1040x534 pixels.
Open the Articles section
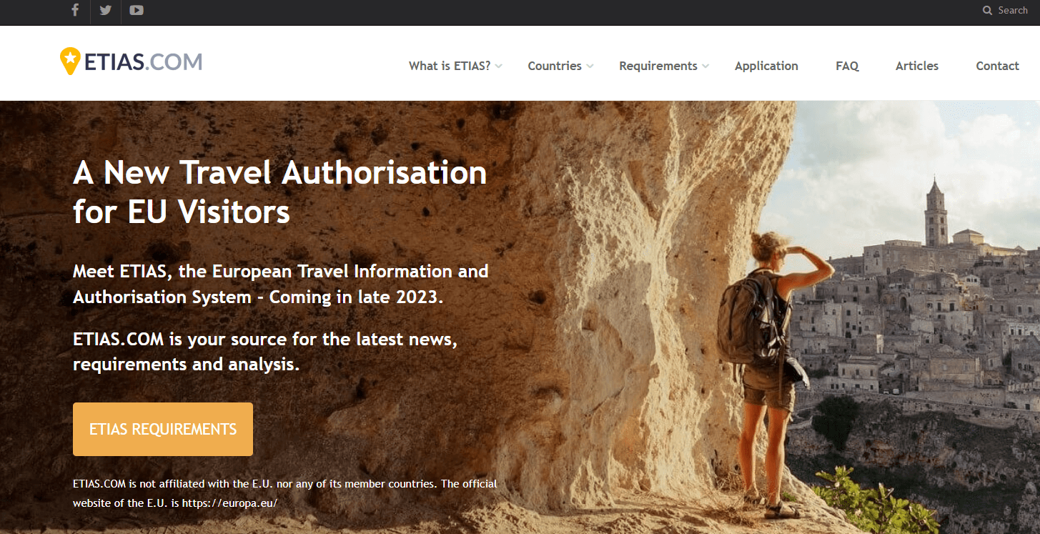tap(917, 66)
